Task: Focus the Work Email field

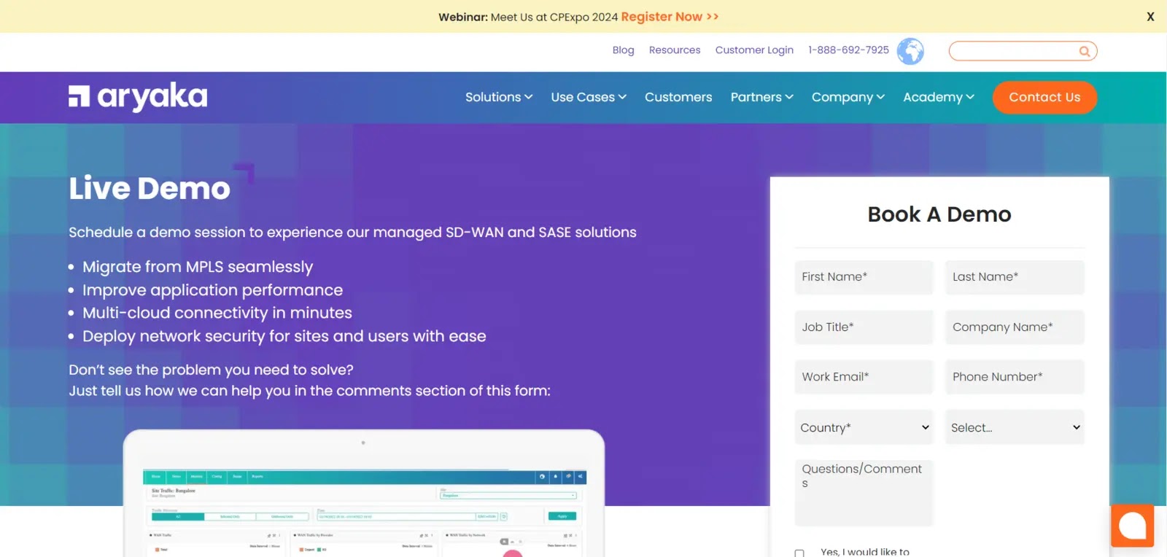Action: [x=864, y=377]
